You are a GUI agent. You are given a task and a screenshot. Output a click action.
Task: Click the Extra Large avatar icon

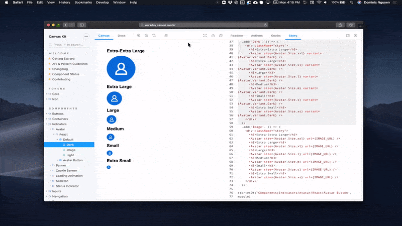point(115,98)
